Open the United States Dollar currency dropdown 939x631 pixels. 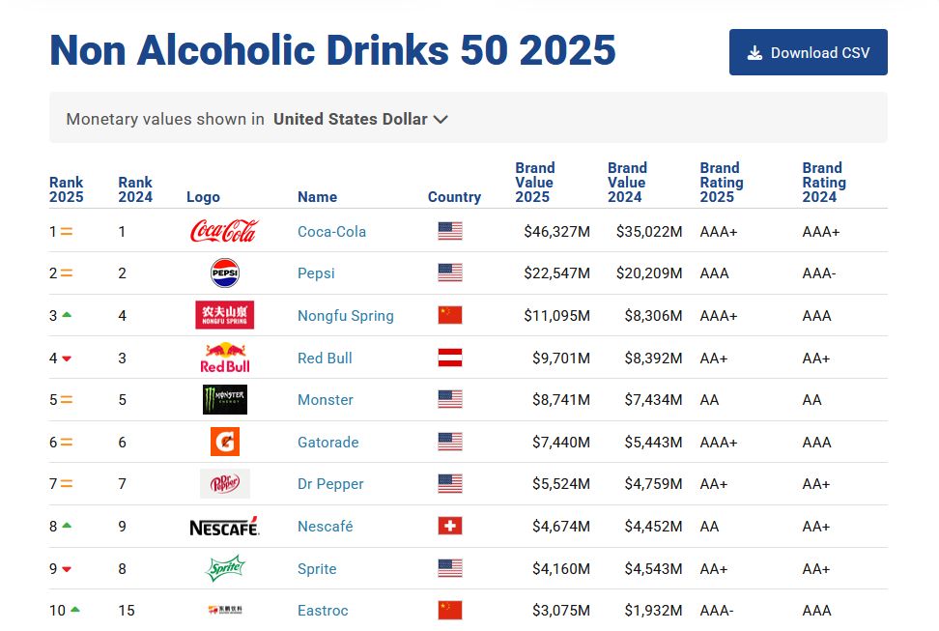tap(361, 119)
